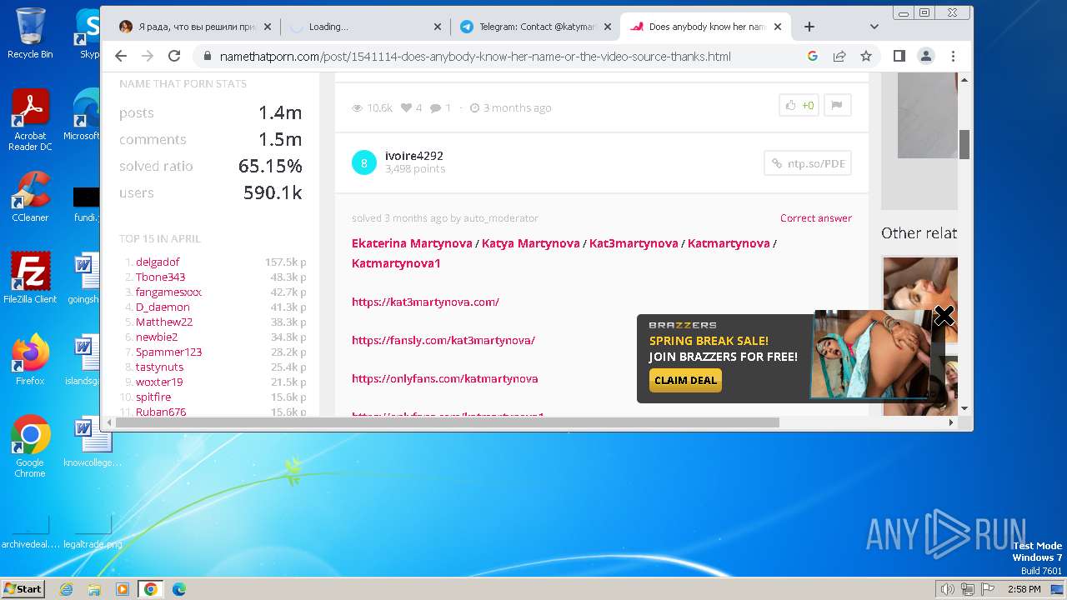Switch to the Telegram Contact tab
This screenshot has width=1067, height=600.
pos(536,27)
